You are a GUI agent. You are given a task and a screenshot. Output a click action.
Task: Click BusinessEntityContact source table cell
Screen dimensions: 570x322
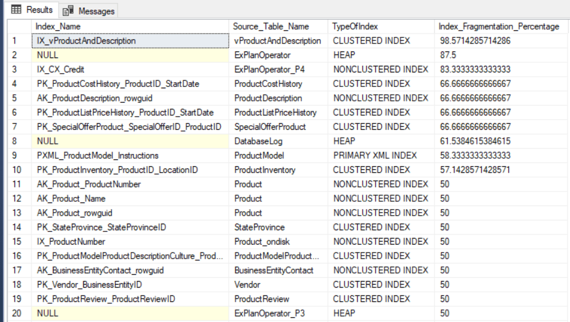[x=278, y=270]
